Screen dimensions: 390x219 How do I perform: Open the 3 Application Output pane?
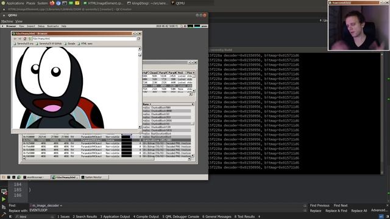point(115,217)
